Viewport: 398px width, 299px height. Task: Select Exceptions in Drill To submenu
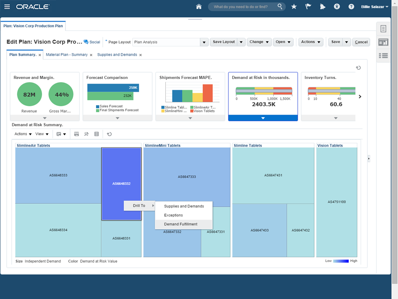[184, 215]
